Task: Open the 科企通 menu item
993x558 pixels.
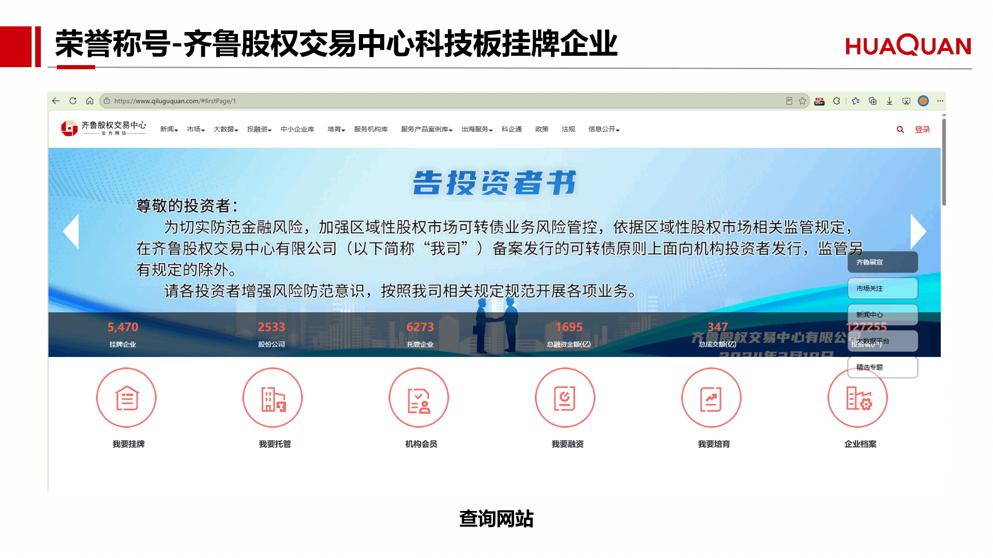Action: pyautogui.click(x=511, y=129)
